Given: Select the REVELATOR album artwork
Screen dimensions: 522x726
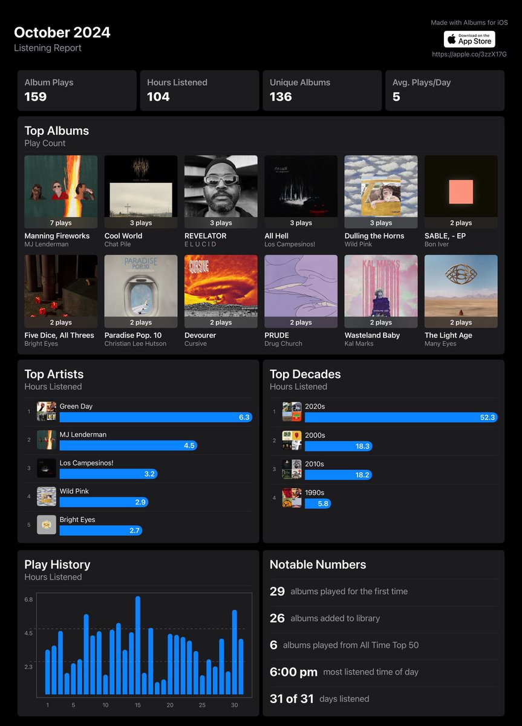Looking at the screenshot, I should tap(221, 192).
